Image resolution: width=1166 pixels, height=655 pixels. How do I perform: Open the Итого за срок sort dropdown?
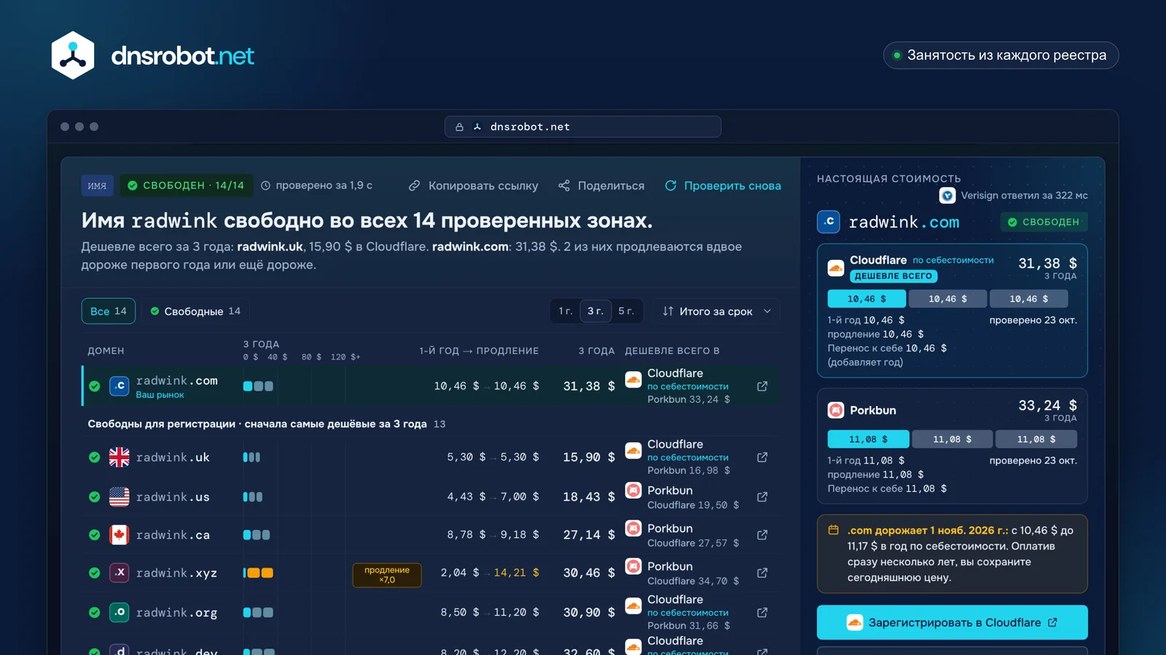(x=716, y=311)
